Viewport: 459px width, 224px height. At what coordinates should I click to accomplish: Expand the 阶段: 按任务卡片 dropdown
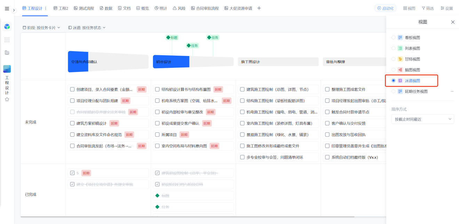41,27
